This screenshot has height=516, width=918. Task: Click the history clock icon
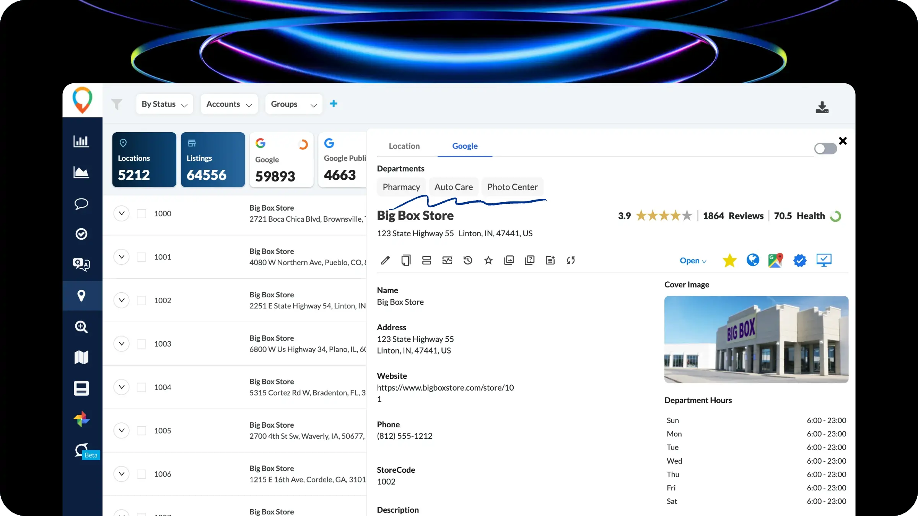click(x=467, y=260)
